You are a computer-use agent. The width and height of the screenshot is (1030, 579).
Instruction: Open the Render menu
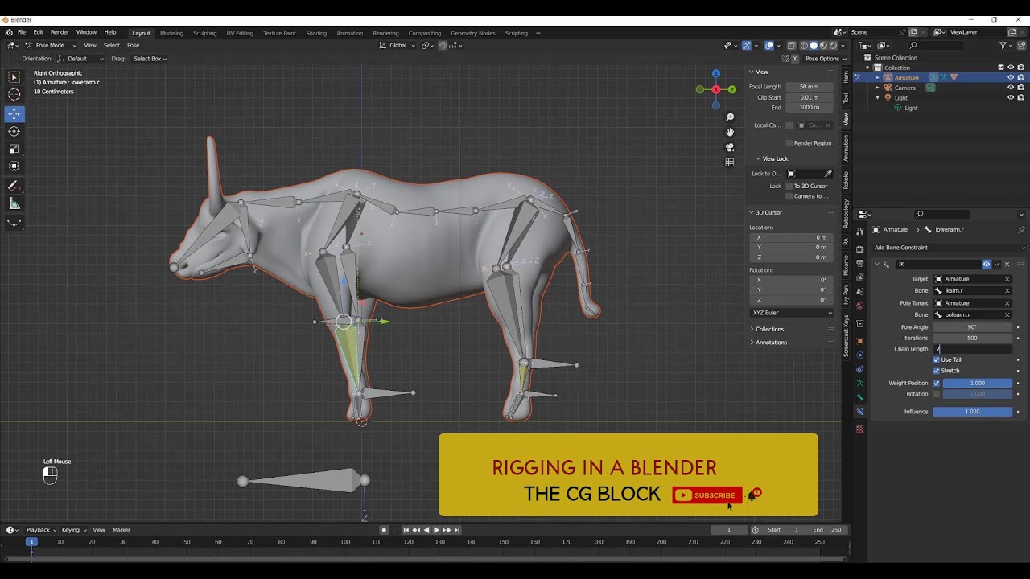(x=60, y=33)
